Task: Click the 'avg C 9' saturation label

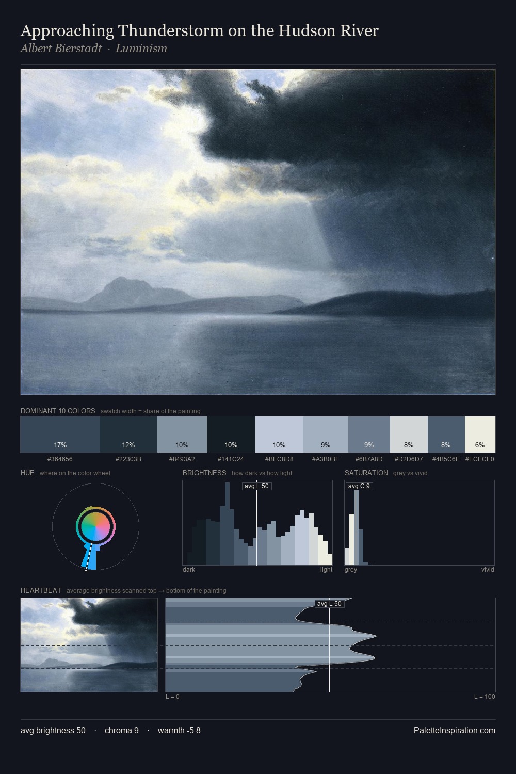Action: tap(359, 486)
